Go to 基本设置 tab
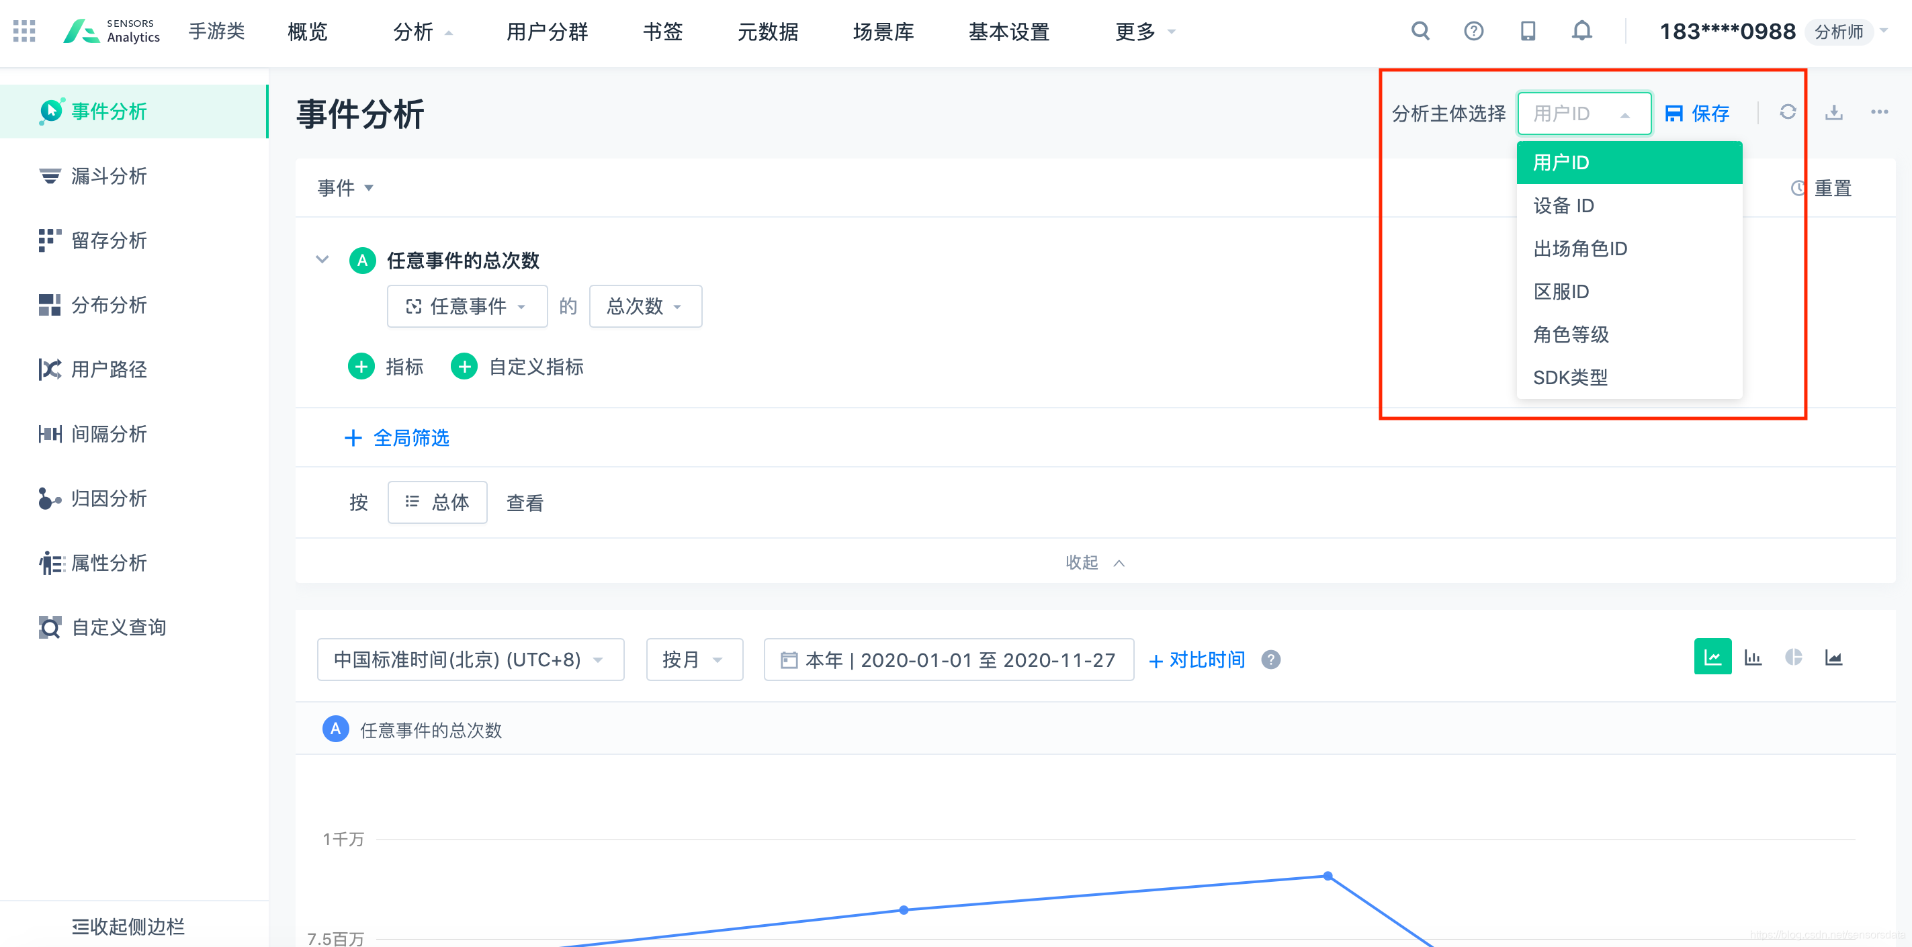Screen dimensions: 1912x947 pos(1008,32)
